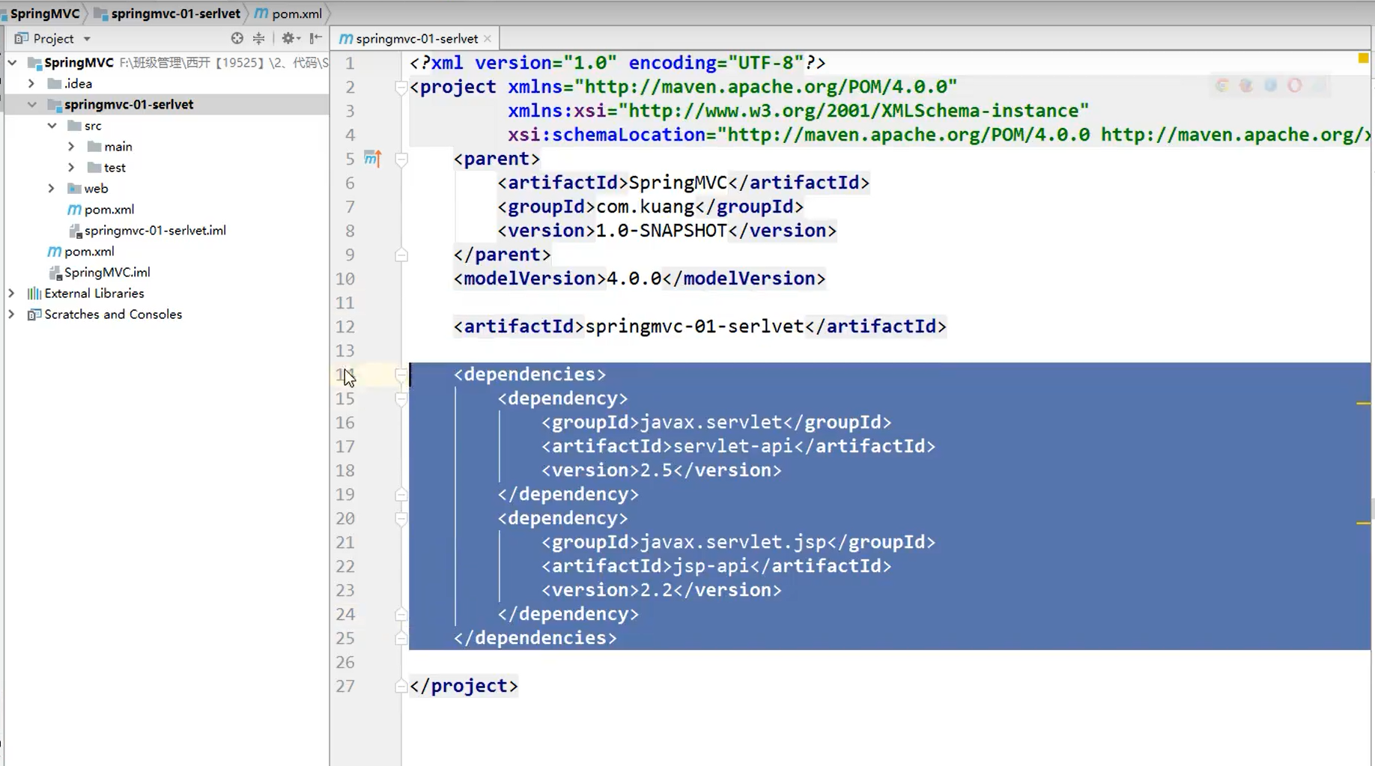Expand Scratches and Consoles node
1375x766 pixels.
click(x=11, y=314)
